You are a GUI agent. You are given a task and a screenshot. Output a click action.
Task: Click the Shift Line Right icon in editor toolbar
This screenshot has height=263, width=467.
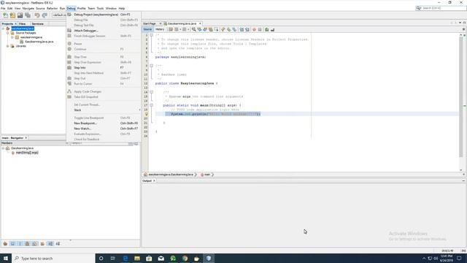pyautogui.click(x=247, y=29)
